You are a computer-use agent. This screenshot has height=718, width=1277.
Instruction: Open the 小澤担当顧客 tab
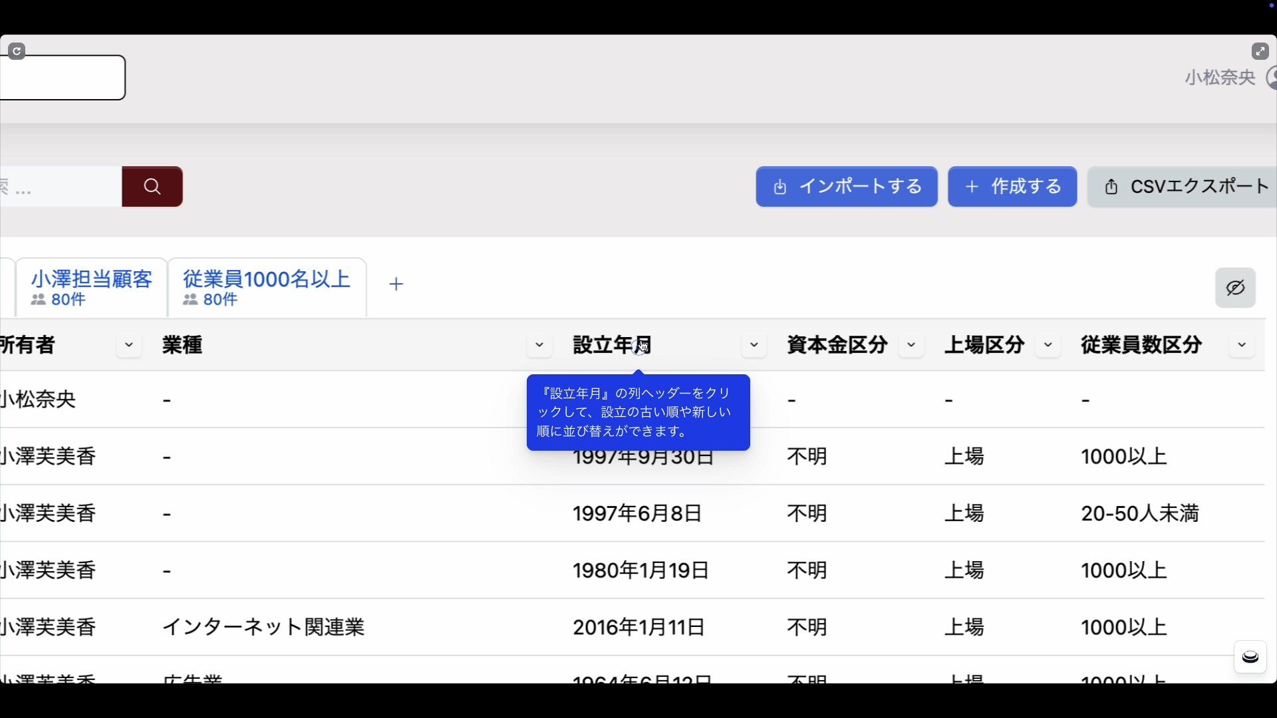point(92,288)
